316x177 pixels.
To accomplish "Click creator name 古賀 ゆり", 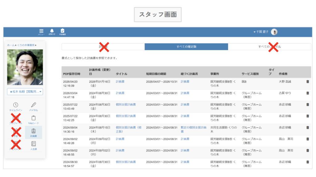I will pos(285,93).
